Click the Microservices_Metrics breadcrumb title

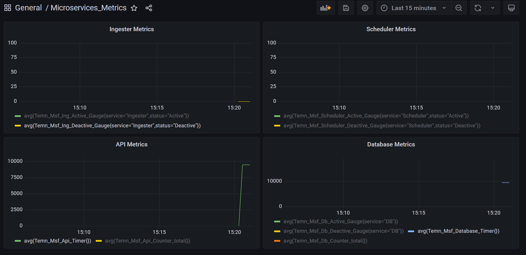coord(88,8)
